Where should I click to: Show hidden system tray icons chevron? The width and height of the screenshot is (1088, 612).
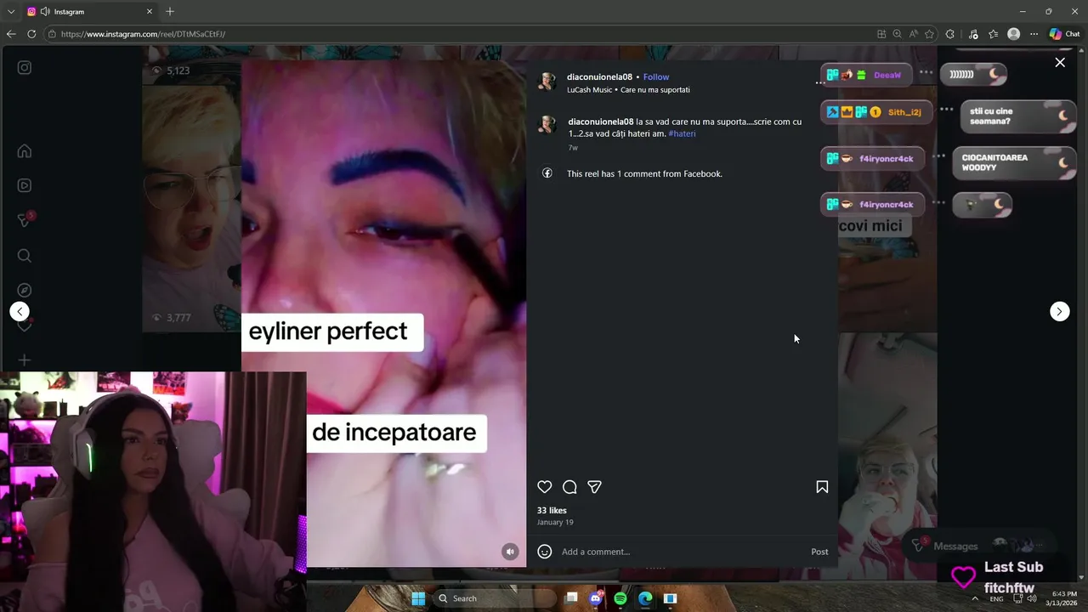point(975,598)
